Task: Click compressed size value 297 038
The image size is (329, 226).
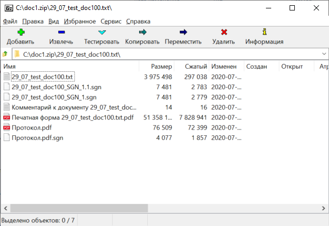Action: [196, 77]
